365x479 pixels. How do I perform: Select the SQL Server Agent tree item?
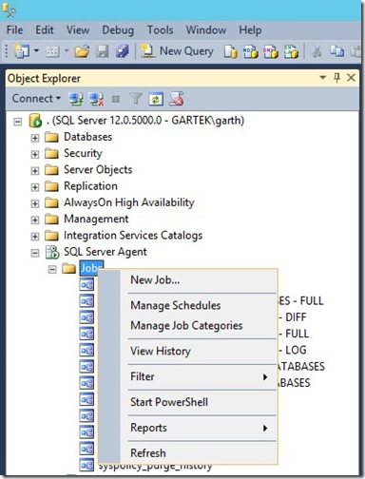pyautogui.click(x=106, y=252)
